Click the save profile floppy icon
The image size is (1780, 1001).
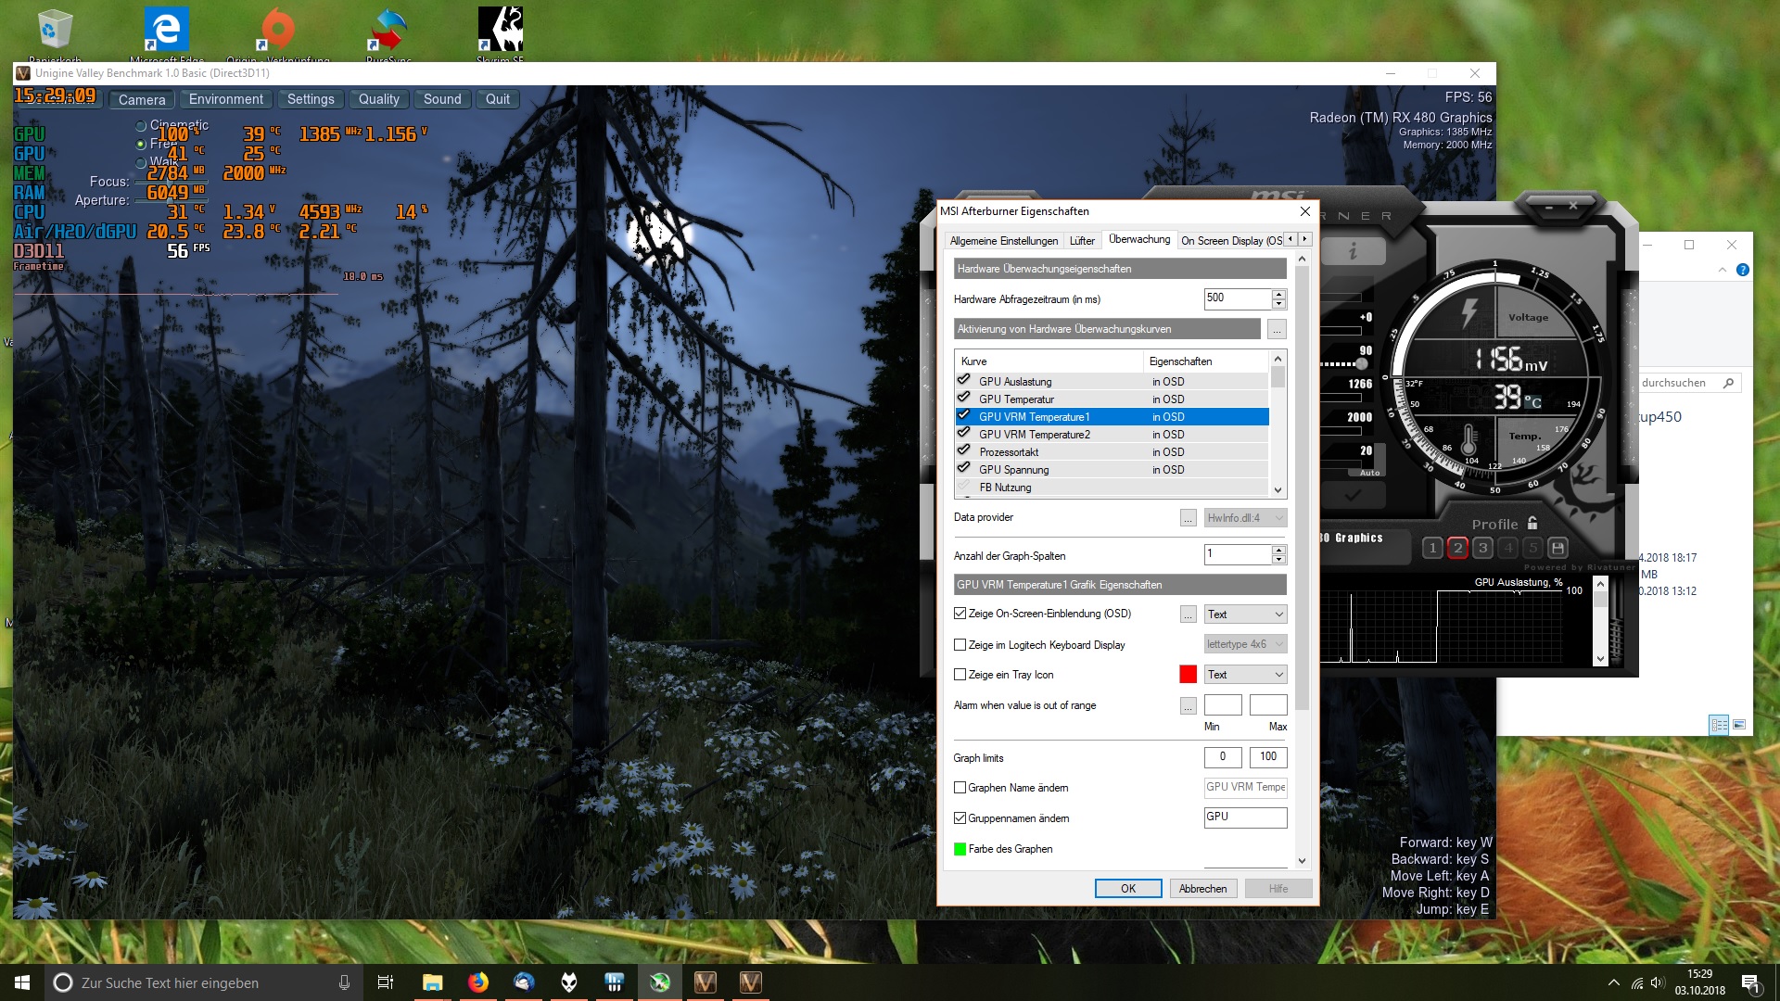1558,548
